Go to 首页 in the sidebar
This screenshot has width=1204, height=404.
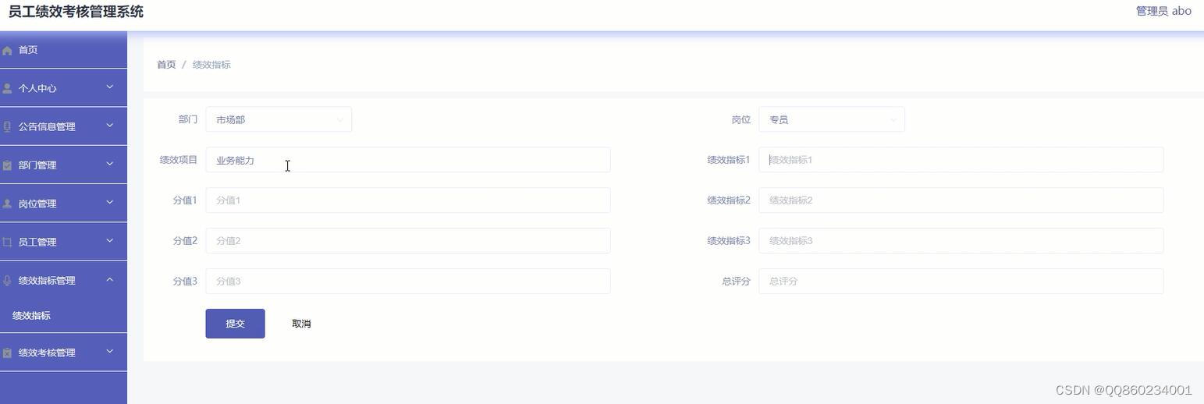pos(63,50)
